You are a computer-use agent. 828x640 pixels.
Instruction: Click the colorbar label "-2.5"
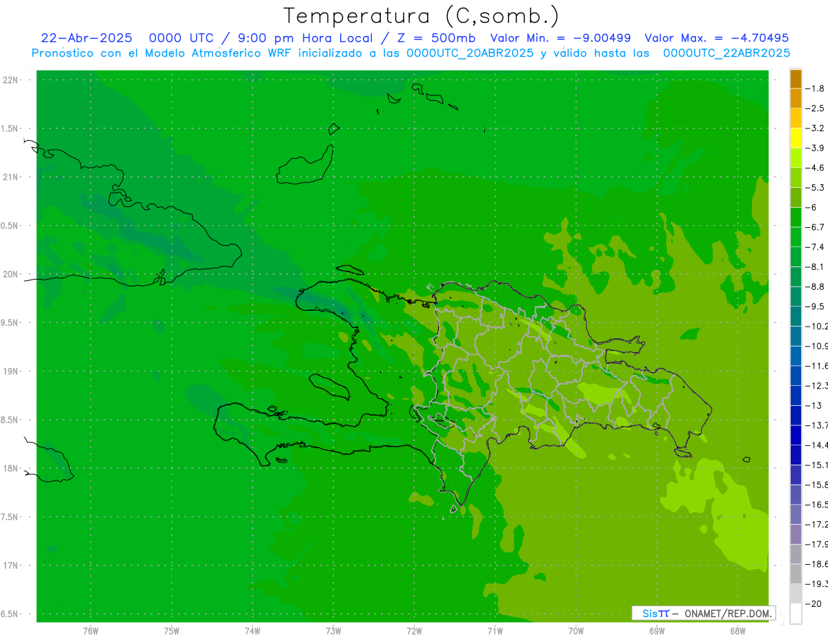click(x=815, y=108)
